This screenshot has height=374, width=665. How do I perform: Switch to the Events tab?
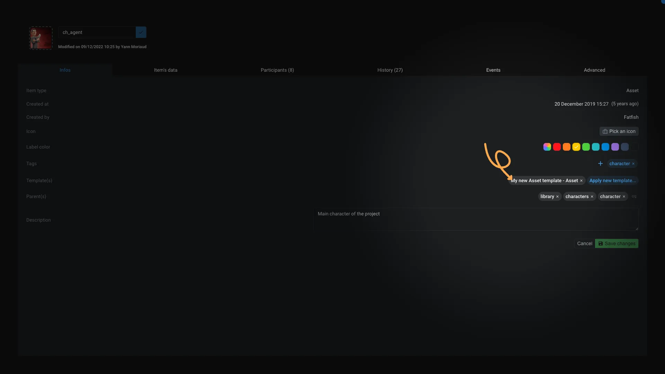493,70
